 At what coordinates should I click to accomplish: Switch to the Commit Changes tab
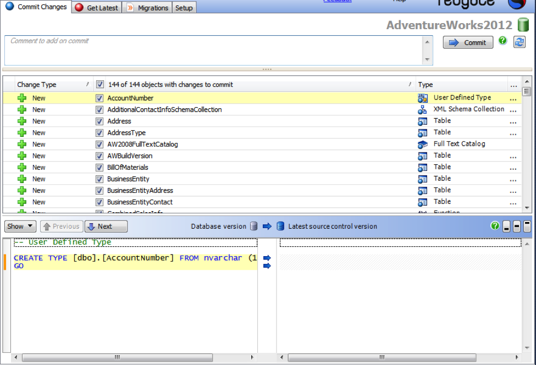click(36, 7)
